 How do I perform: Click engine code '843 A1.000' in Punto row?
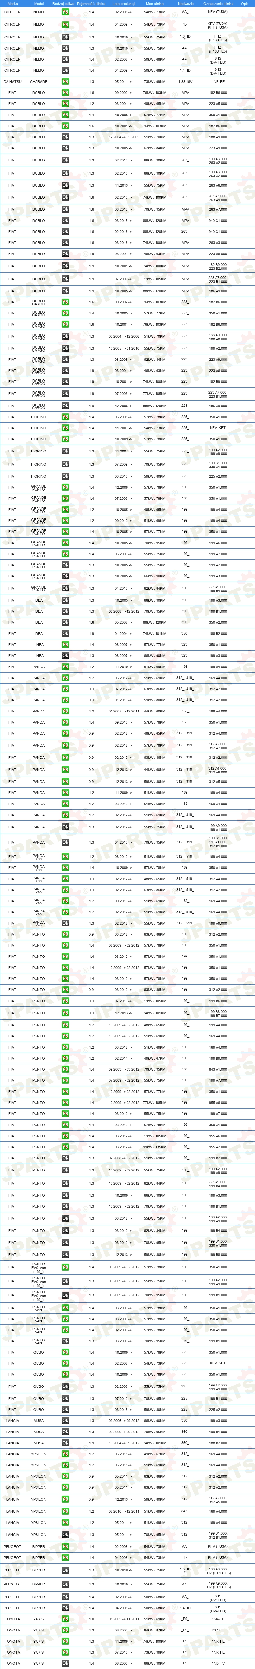point(218,1069)
